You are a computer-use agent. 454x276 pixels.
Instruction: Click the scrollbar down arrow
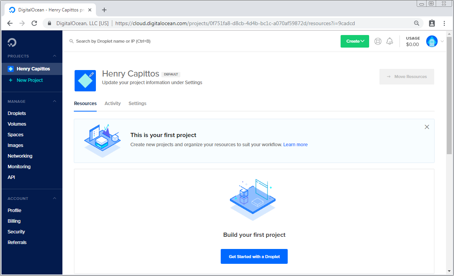[x=449, y=271]
